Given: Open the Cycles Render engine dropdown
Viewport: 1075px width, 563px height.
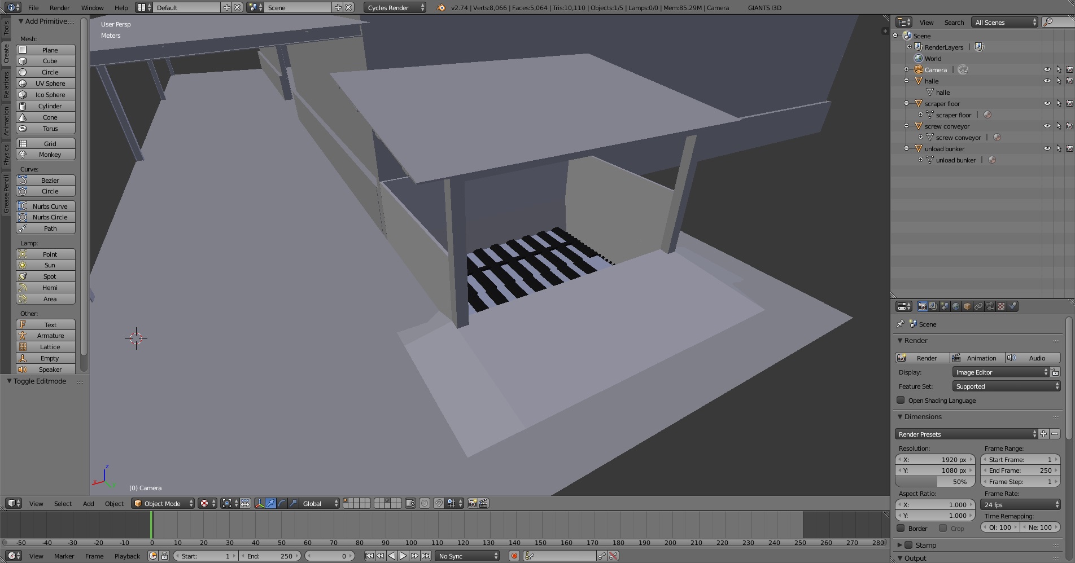Looking at the screenshot, I should [395, 7].
